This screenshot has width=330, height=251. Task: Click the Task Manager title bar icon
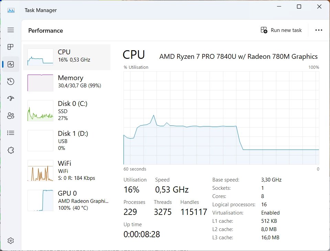(x=11, y=10)
